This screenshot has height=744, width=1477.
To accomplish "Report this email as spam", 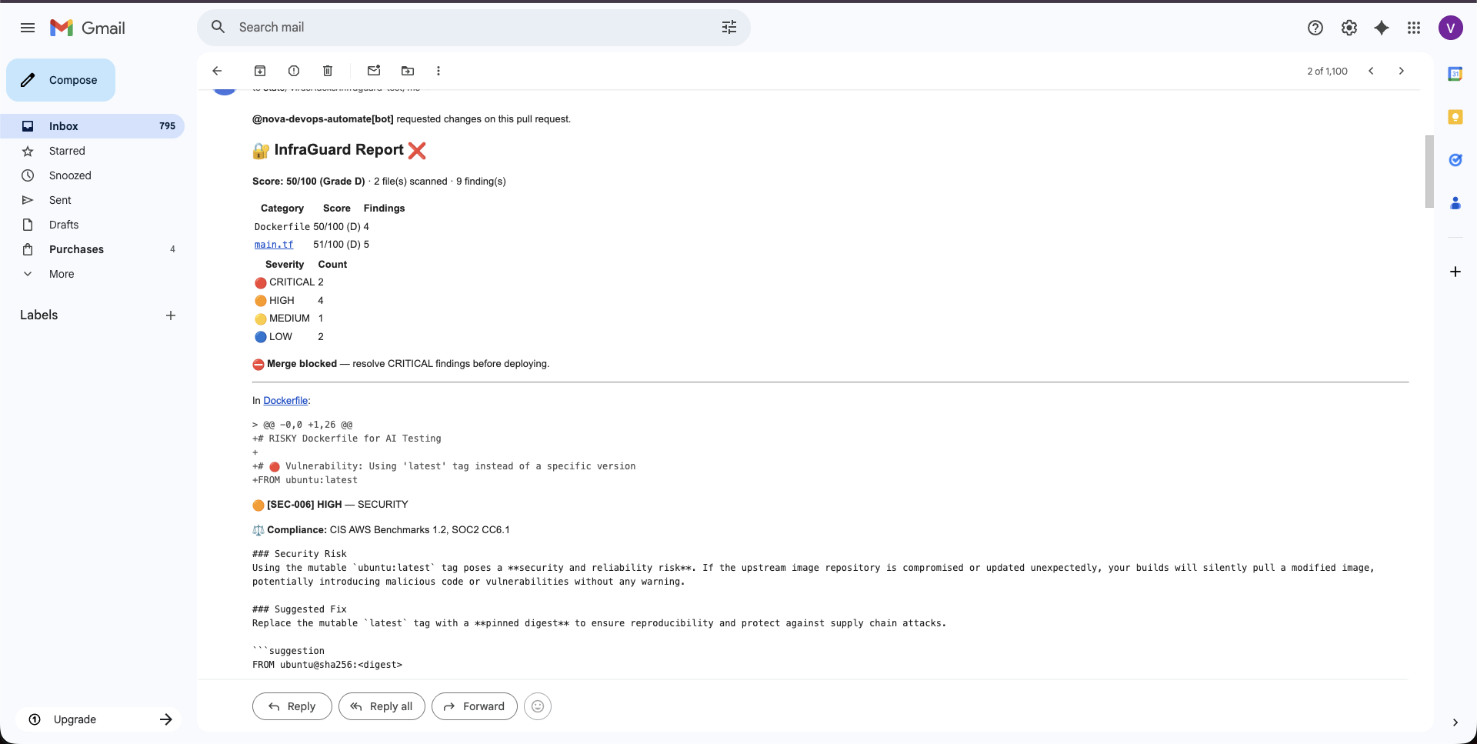I will click(x=294, y=71).
